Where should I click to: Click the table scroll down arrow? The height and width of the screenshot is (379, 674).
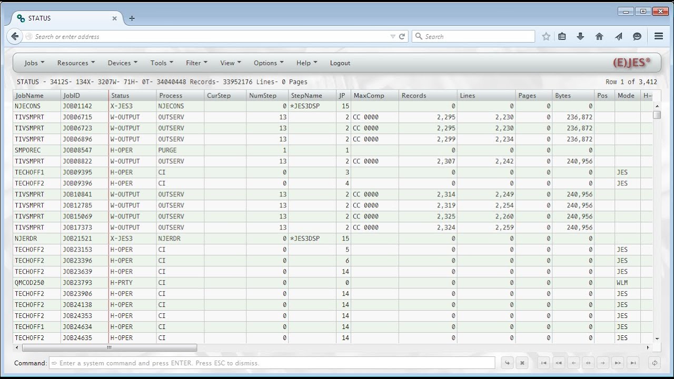coord(657,339)
